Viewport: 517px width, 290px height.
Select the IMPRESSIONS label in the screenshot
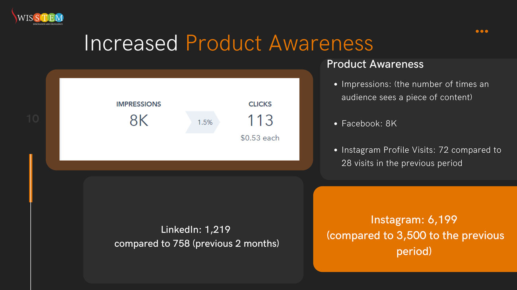tap(138, 104)
